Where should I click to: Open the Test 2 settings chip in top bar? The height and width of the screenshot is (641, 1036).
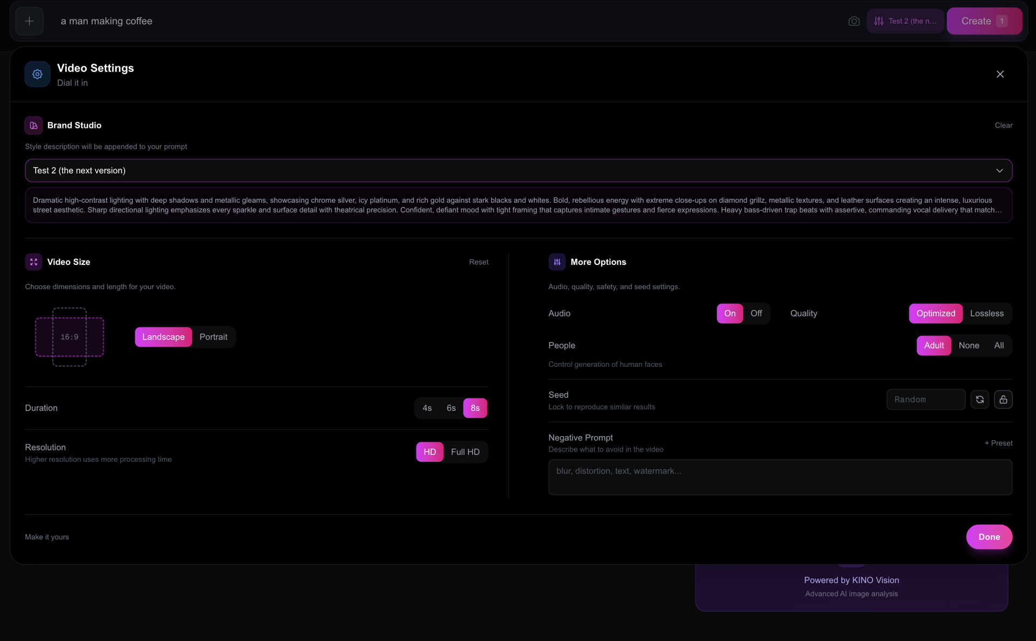905,21
